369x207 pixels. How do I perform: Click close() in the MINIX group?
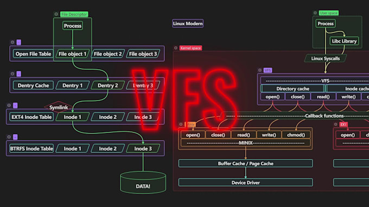pyautogui.click(x=218, y=135)
